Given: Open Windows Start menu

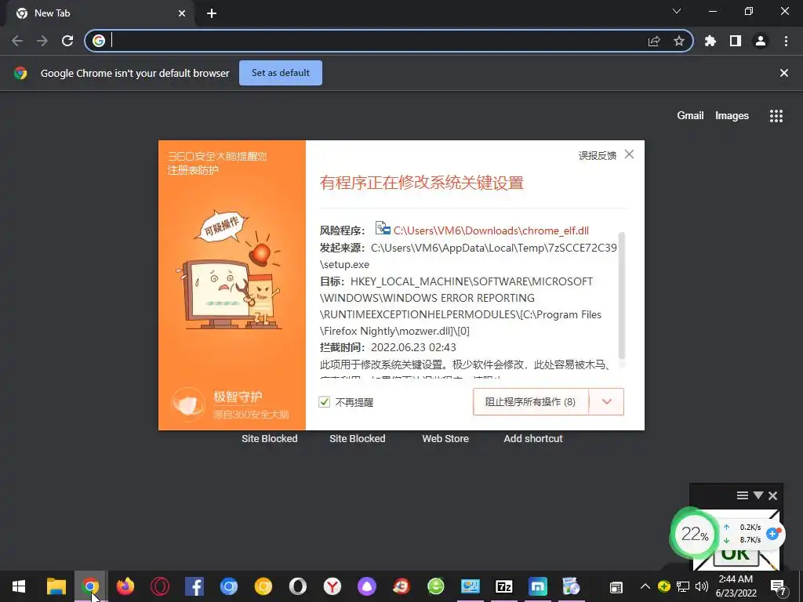Looking at the screenshot, I should 19,586.
